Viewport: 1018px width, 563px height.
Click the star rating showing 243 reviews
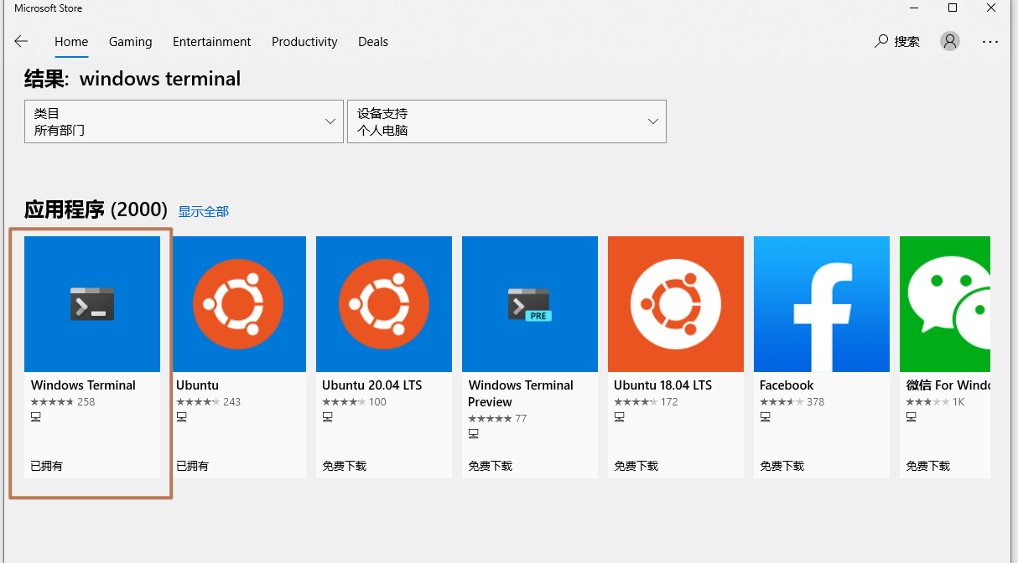coord(209,402)
